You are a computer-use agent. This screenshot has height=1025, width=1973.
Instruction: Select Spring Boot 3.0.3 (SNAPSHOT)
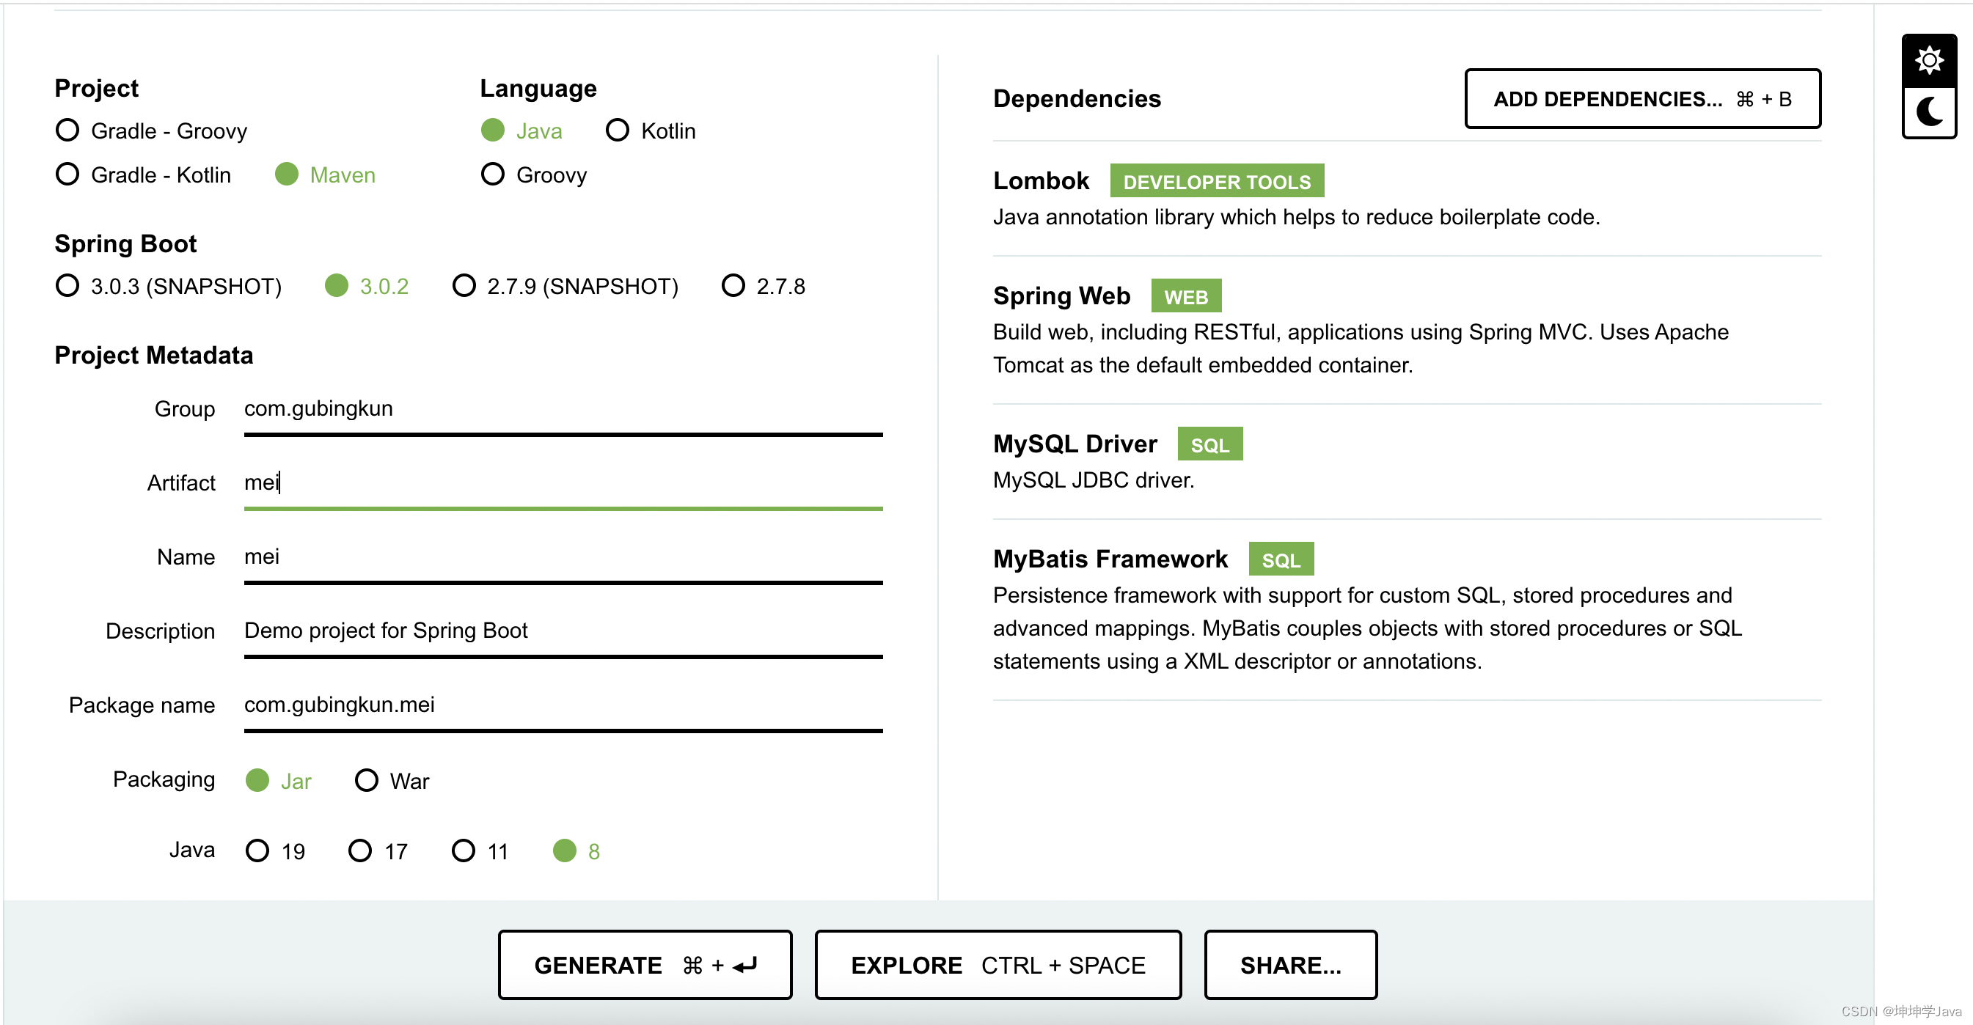tap(169, 286)
